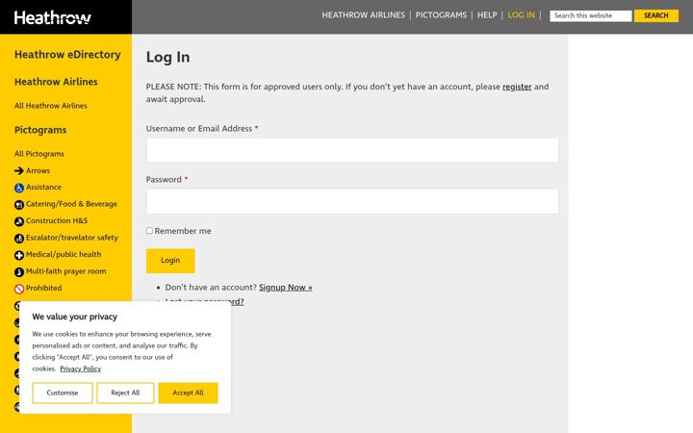Click Accept All in cookie banner

[189, 393]
